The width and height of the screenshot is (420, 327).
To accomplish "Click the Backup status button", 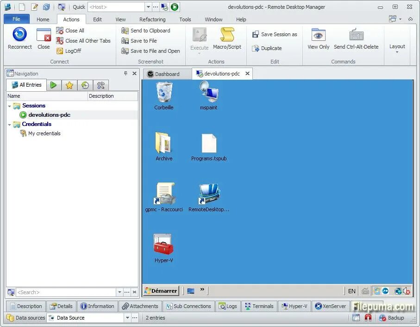I will [x=392, y=318].
